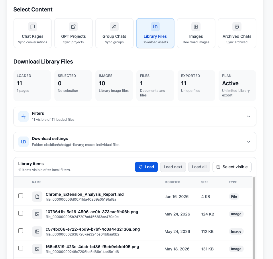The height and width of the screenshot is (259, 273).
Task: Switch to Chat Pages tab
Action: pyautogui.click(x=33, y=33)
